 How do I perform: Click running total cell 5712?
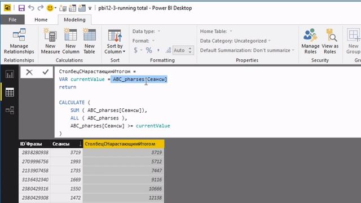tap(124, 162)
